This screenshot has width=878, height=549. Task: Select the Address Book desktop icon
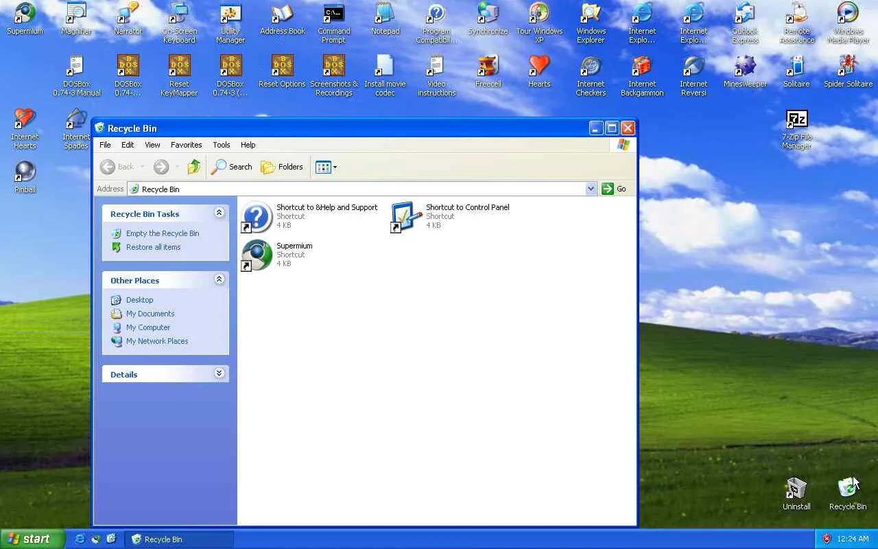click(283, 19)
